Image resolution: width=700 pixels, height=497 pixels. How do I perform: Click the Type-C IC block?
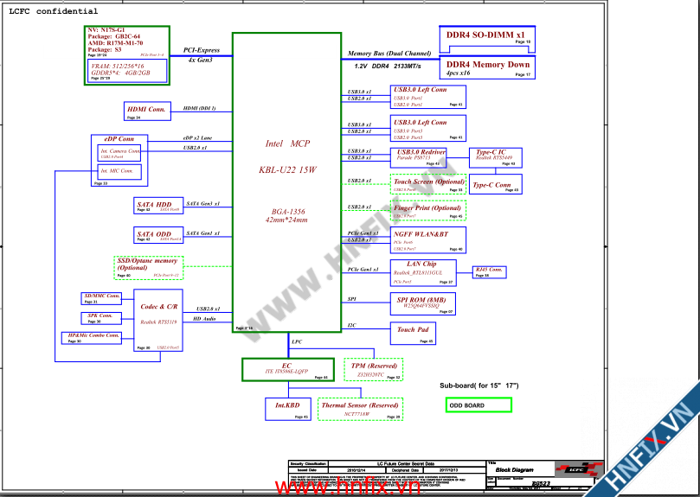496,156
